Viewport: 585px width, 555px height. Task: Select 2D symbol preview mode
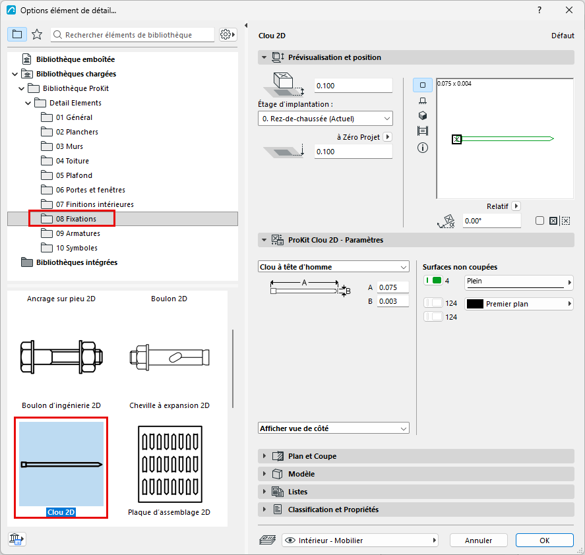pos(422,85)
